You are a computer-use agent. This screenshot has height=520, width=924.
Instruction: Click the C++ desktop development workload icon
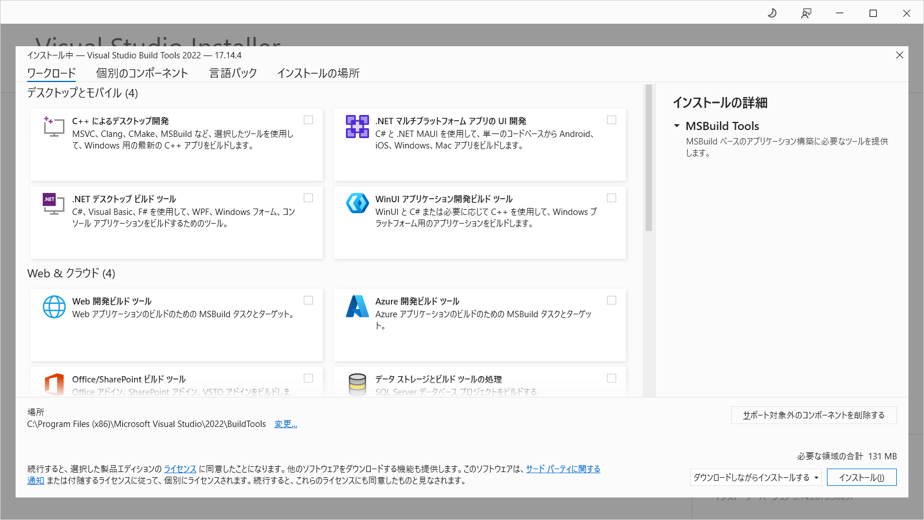pos(54,127)
